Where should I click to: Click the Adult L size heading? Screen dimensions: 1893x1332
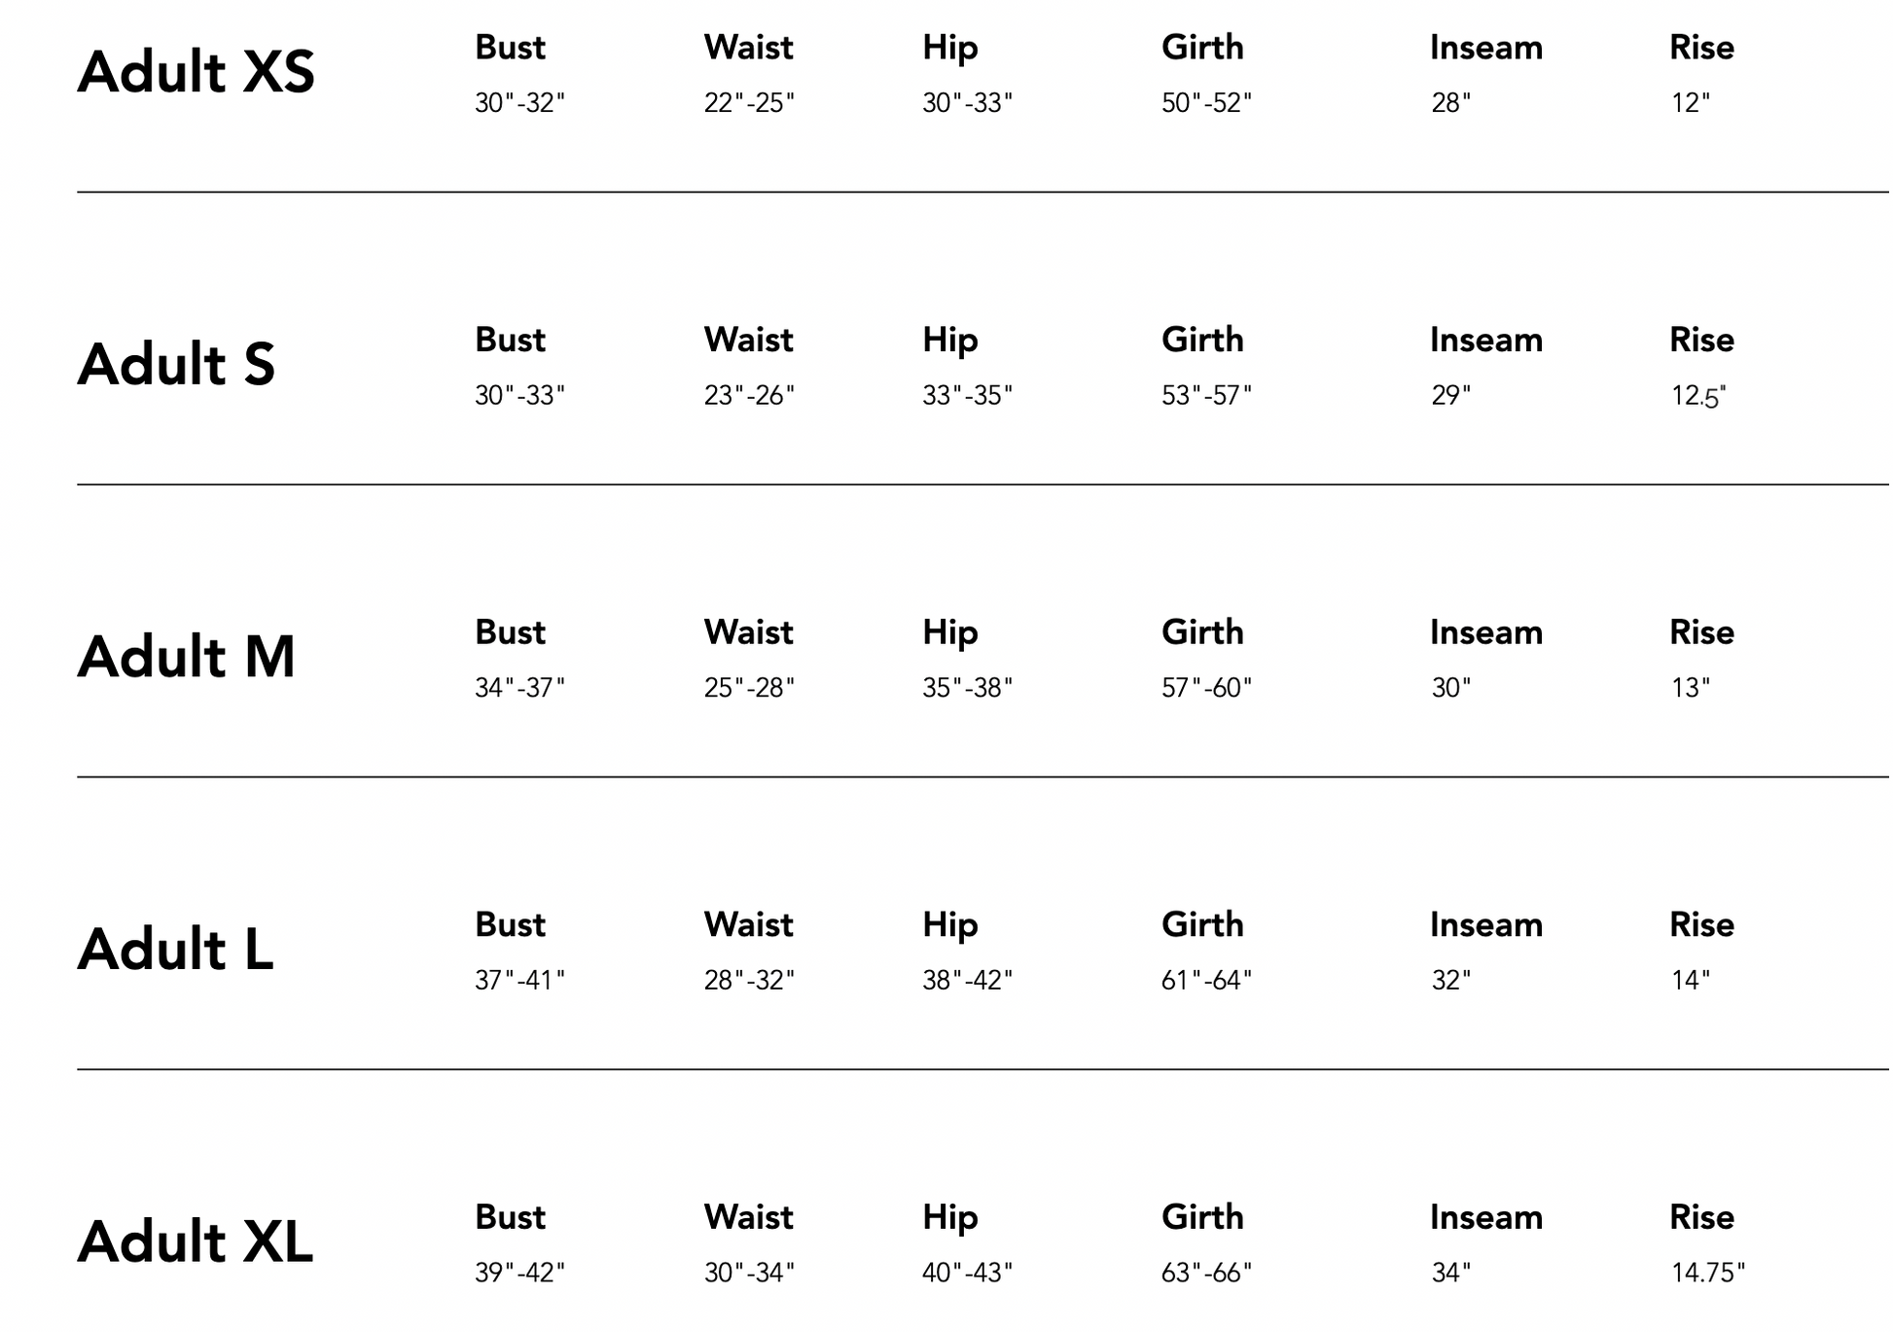coord(175,950)
